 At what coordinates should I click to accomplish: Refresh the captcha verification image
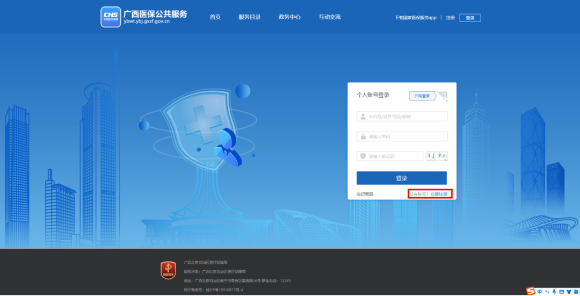pos(436,156)
